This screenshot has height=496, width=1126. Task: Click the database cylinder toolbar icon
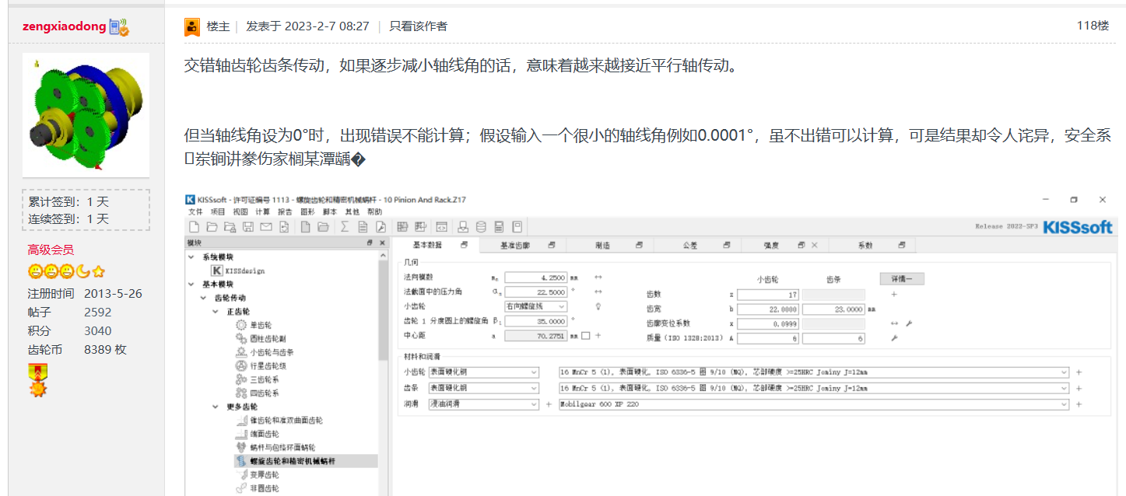pos(481,227)
